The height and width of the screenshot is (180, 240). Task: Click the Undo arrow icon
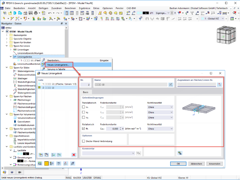point(50,13)
